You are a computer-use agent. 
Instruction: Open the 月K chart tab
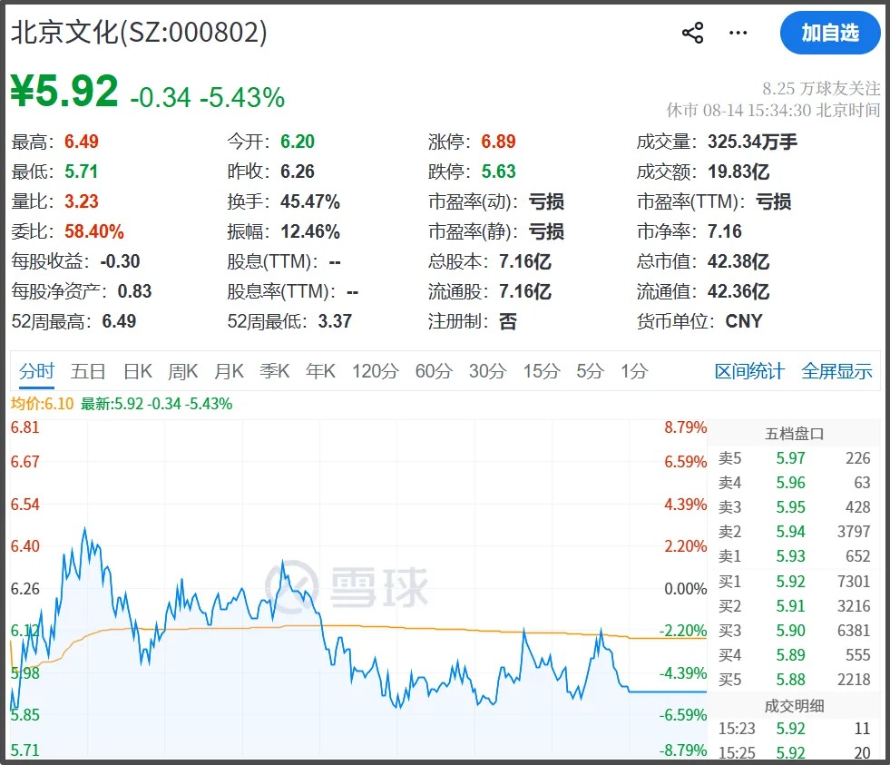tap(229, 371)
